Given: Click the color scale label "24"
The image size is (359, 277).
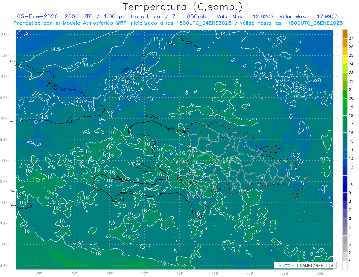Looking at the screenshot, I should pos(351,64).
